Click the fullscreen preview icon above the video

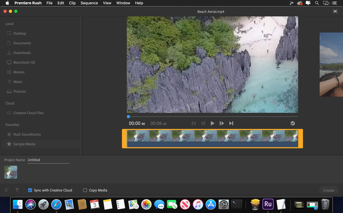(335, 11)
